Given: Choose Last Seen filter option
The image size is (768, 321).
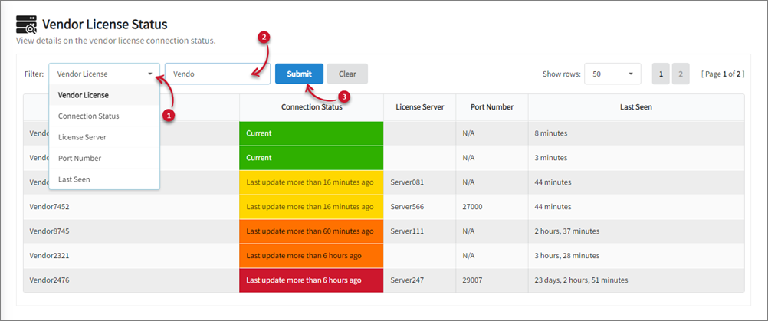Looking at the screenshot, I should pyautogui.click(x=103, y=179).
